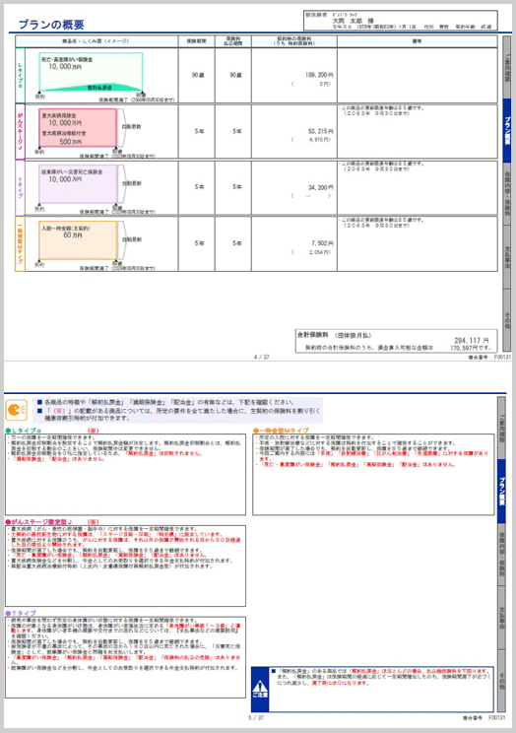Click the green 死亡・高度障がい保険金 diagram
This screenshot has height=733, width=516.
91,72
